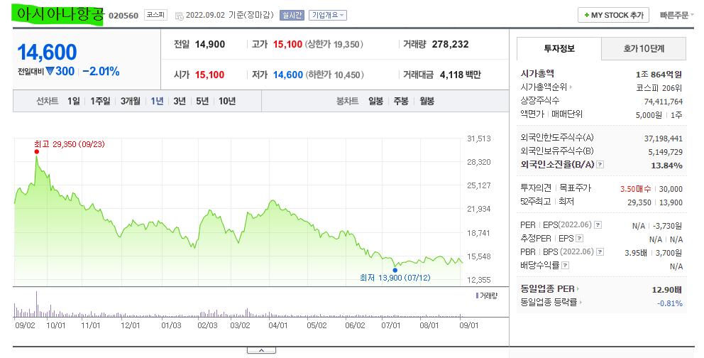Collapse chart with bottom arrow handle
Viewport: 704px width, 358px height.
tap(261, 350)
